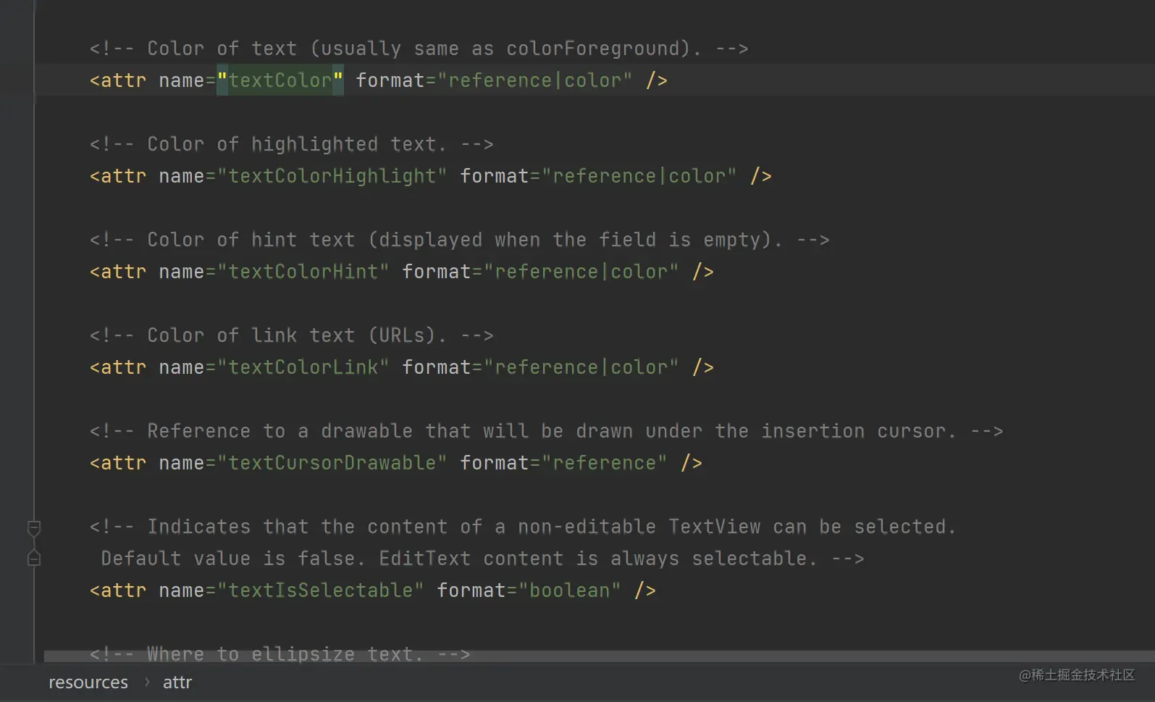Click the comment line 'Default value is false. EditText content'

(x=483, y=559)
